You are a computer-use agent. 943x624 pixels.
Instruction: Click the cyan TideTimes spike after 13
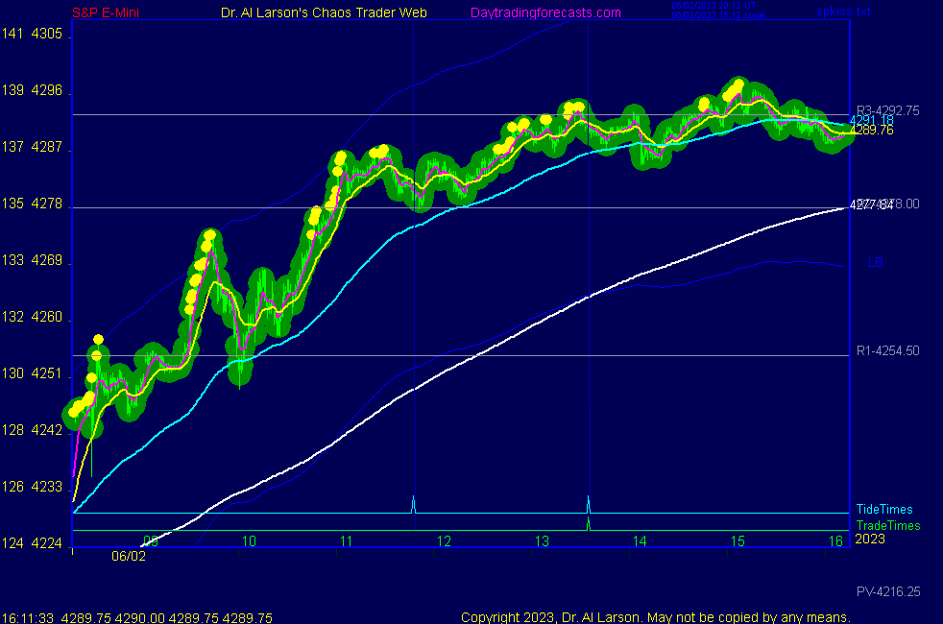coord(588,504)
